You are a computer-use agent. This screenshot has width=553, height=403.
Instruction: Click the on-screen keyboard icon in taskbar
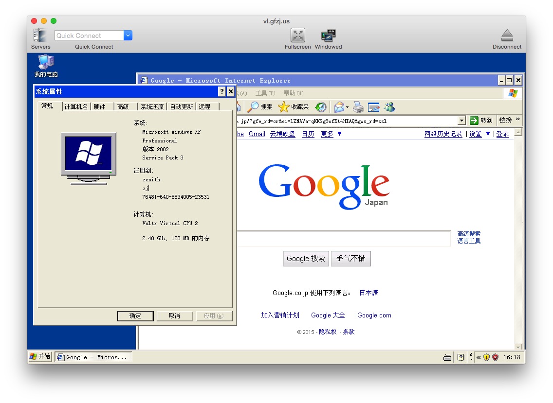click(x=447, y=358)
